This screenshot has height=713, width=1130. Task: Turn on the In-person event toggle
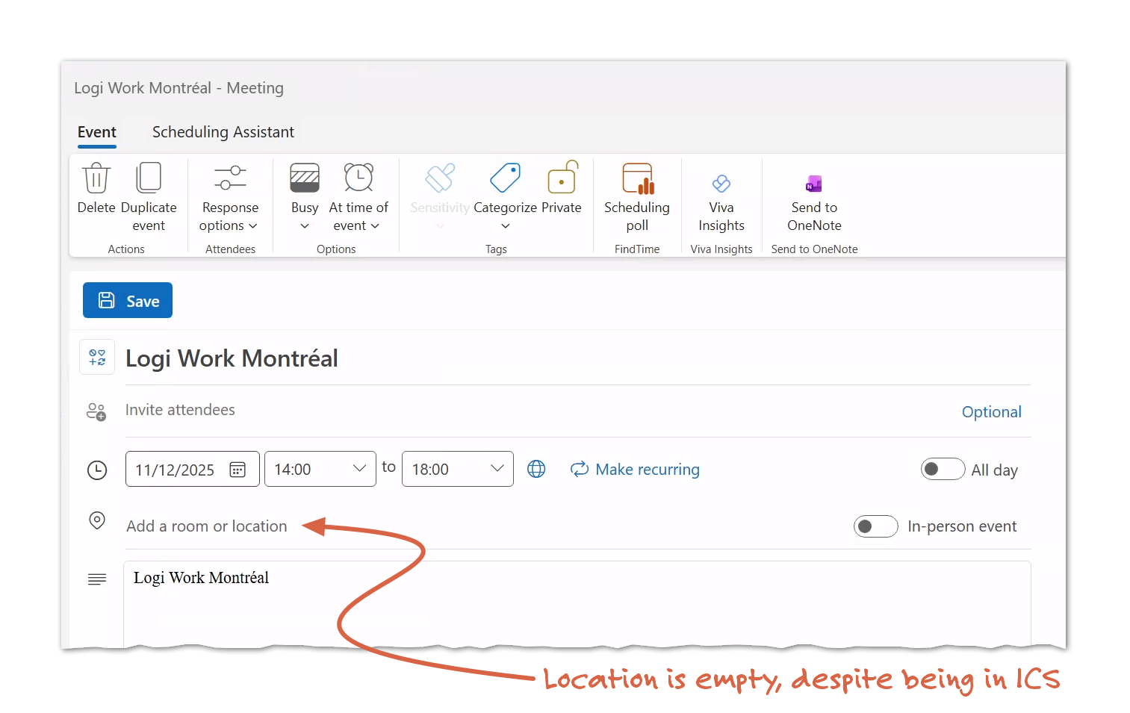tap(875, 526)
